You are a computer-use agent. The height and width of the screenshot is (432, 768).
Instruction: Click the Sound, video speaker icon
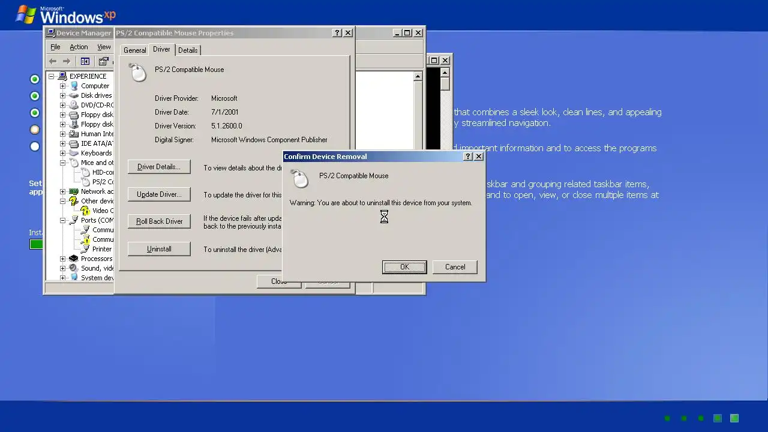coord(74,268)
